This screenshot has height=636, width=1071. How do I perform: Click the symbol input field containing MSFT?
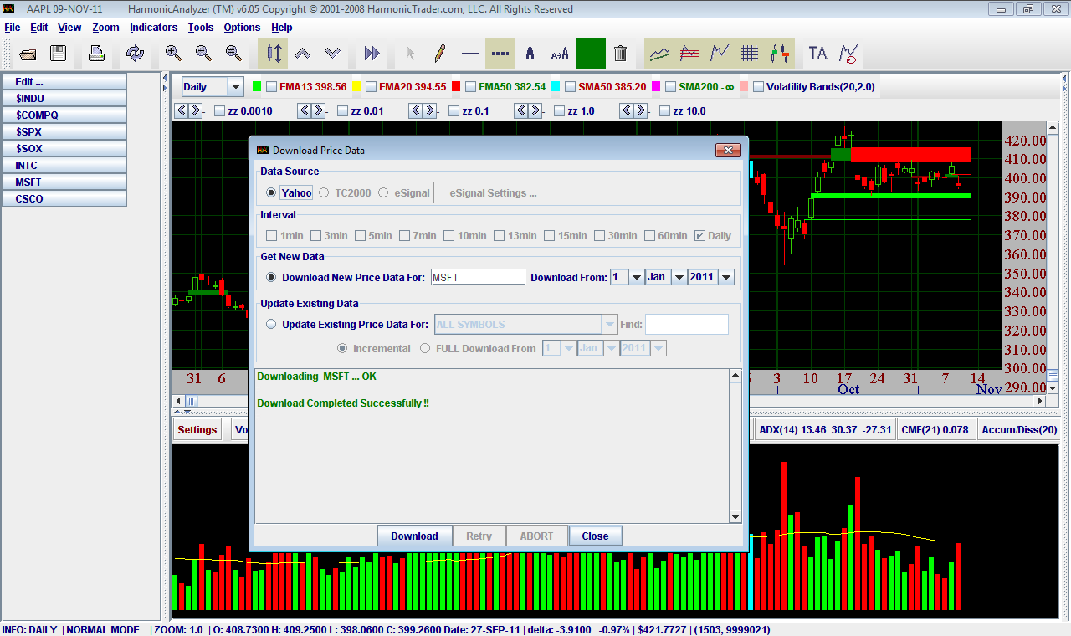477,278
